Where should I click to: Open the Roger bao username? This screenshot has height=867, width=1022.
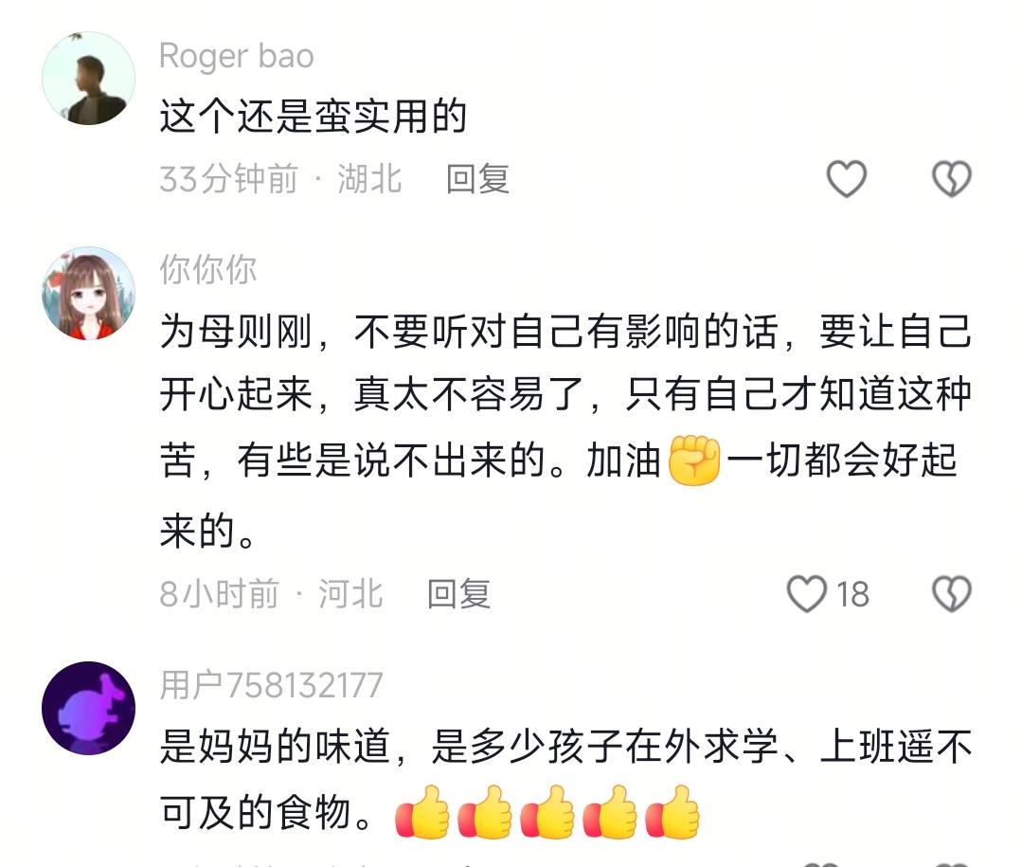tap(237, 56)
